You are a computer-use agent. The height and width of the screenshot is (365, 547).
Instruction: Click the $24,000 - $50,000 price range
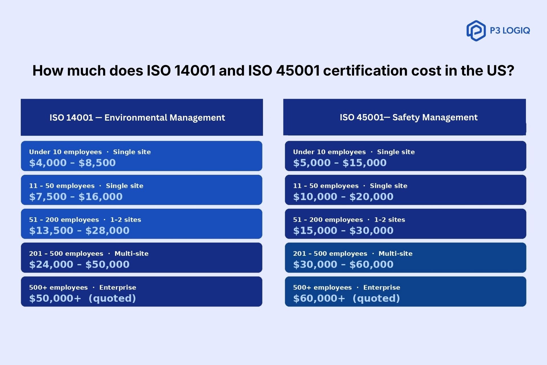(x=79, y=265)
